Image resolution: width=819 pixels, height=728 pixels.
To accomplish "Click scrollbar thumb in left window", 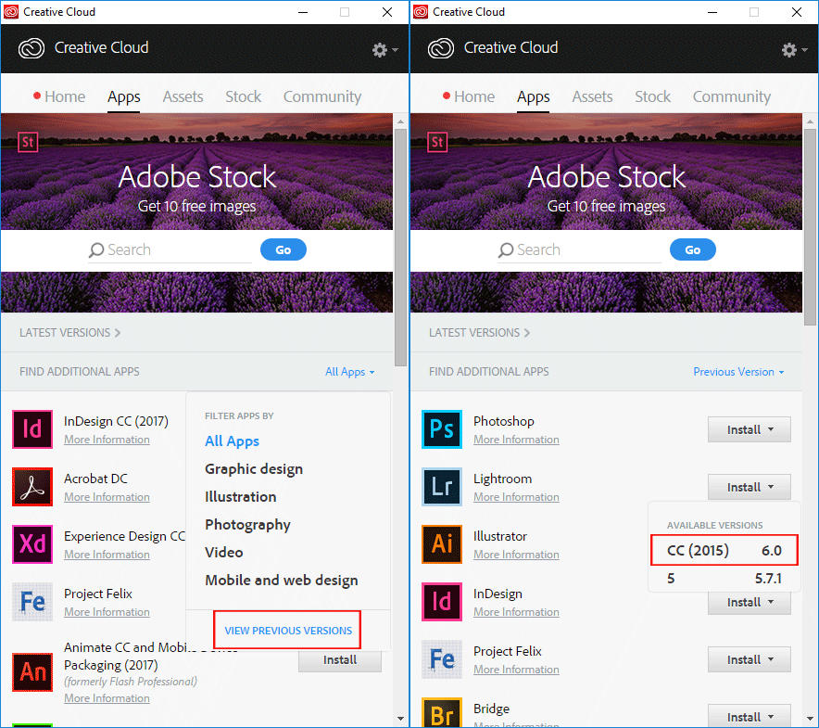I will [400, 247].
